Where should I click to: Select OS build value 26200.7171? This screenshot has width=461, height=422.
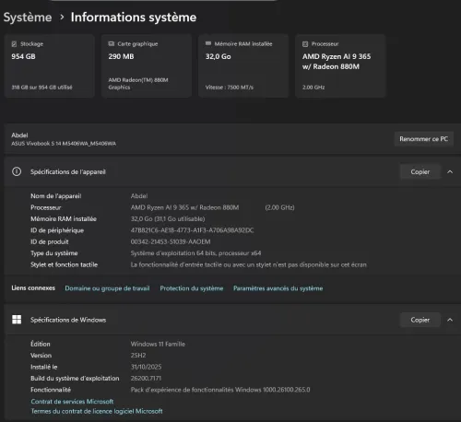point(146,378)
